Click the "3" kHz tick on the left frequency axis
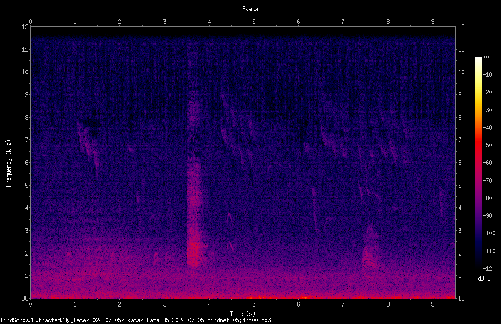 coord(27,231)
